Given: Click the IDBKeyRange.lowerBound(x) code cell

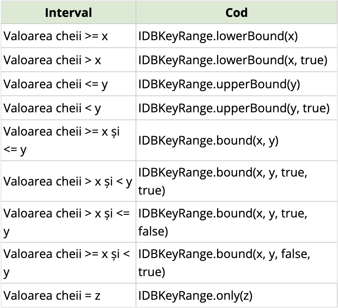Looking at the screenshot, I should click(x=237, y=36).
